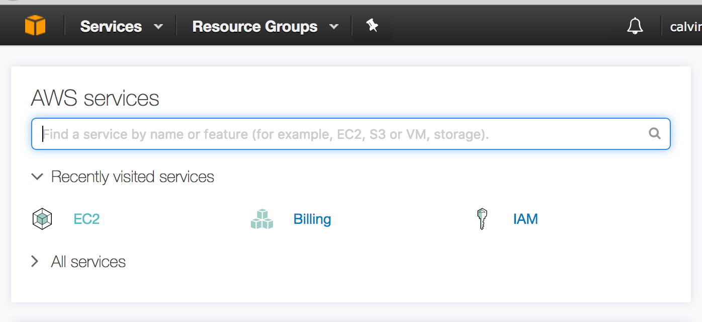Viewport: 702px width, 322px height.
Task: Click the EC2 hexagon cube icon
Action: pos(42,219)
